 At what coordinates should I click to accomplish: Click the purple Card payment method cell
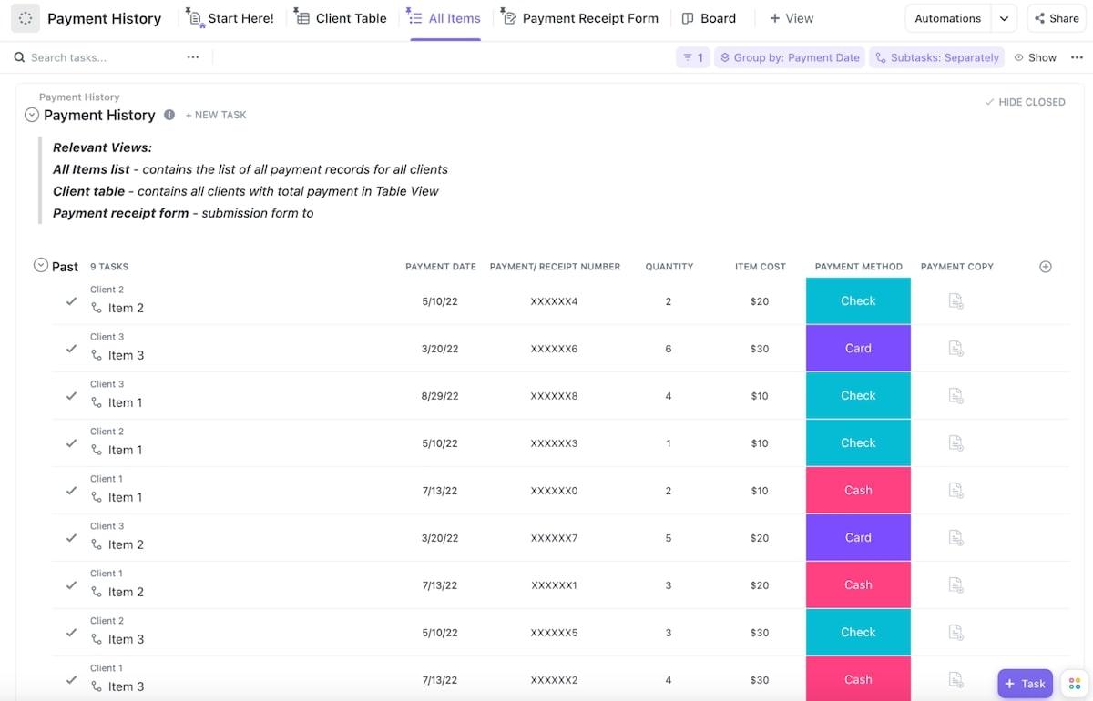[x=858, y=349]
